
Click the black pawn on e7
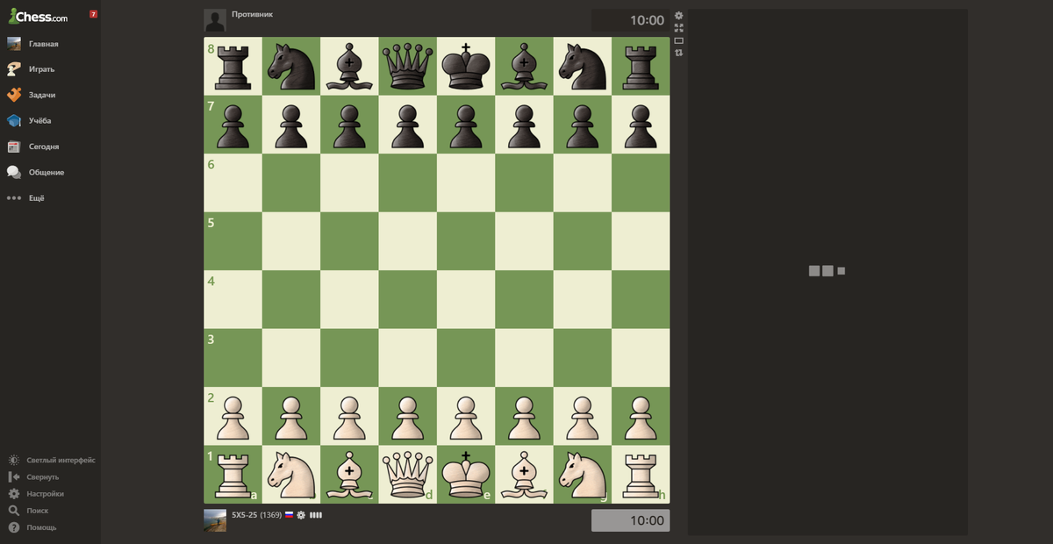click(466, 125)
